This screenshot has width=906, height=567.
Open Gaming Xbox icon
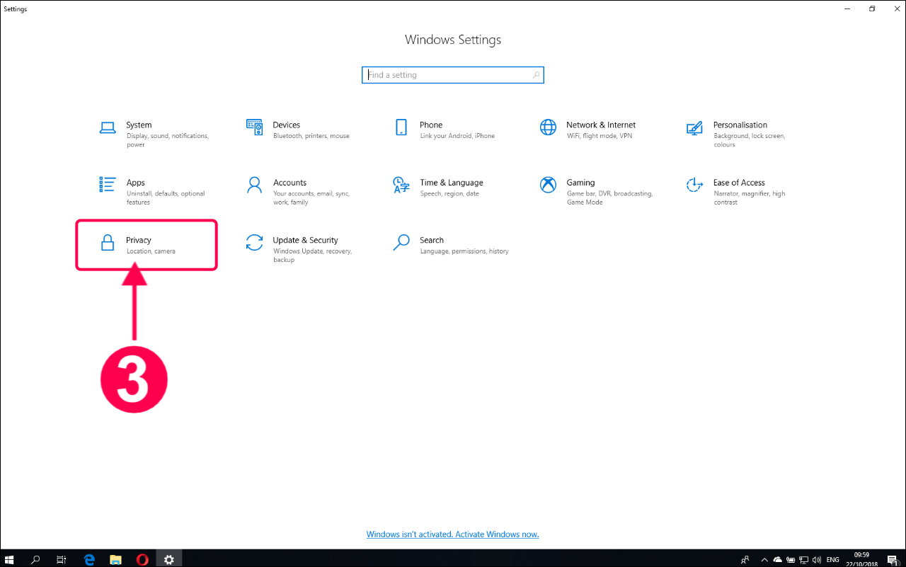coord(548,185)
